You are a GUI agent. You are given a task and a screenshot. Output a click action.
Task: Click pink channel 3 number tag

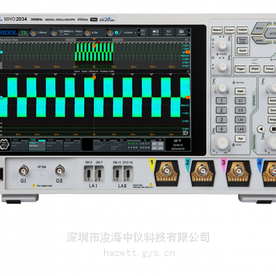click(x=223, y=165)
